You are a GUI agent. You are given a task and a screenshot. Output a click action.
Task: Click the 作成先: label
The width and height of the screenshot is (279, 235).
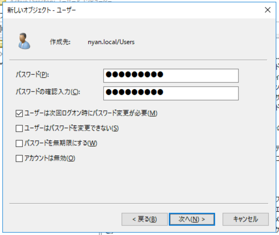tap(60, 42)
